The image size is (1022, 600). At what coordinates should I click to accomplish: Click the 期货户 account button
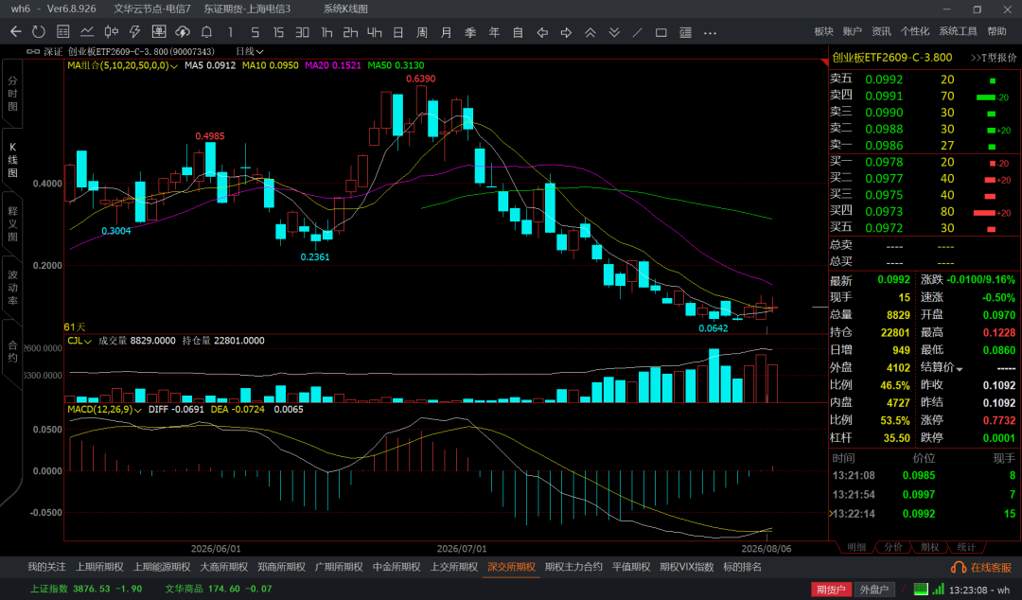[831, 590]
